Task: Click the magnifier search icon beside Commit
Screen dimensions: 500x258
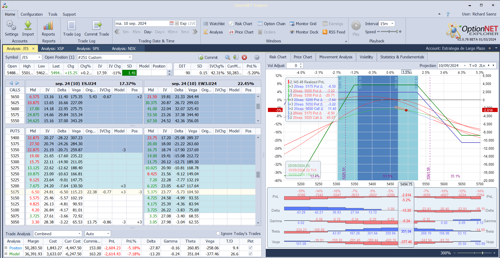Action: 228,57
